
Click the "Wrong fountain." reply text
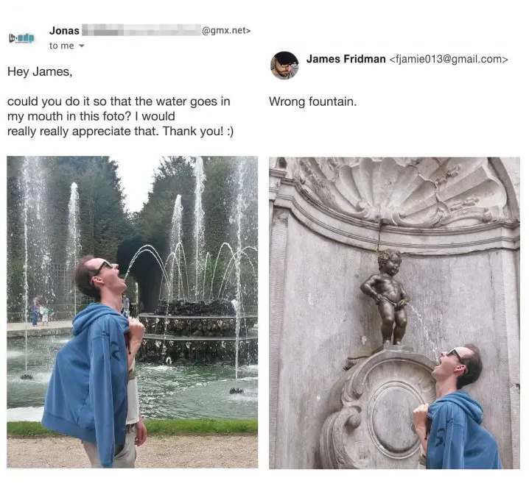pyautogui.click(x=312, y=101)
